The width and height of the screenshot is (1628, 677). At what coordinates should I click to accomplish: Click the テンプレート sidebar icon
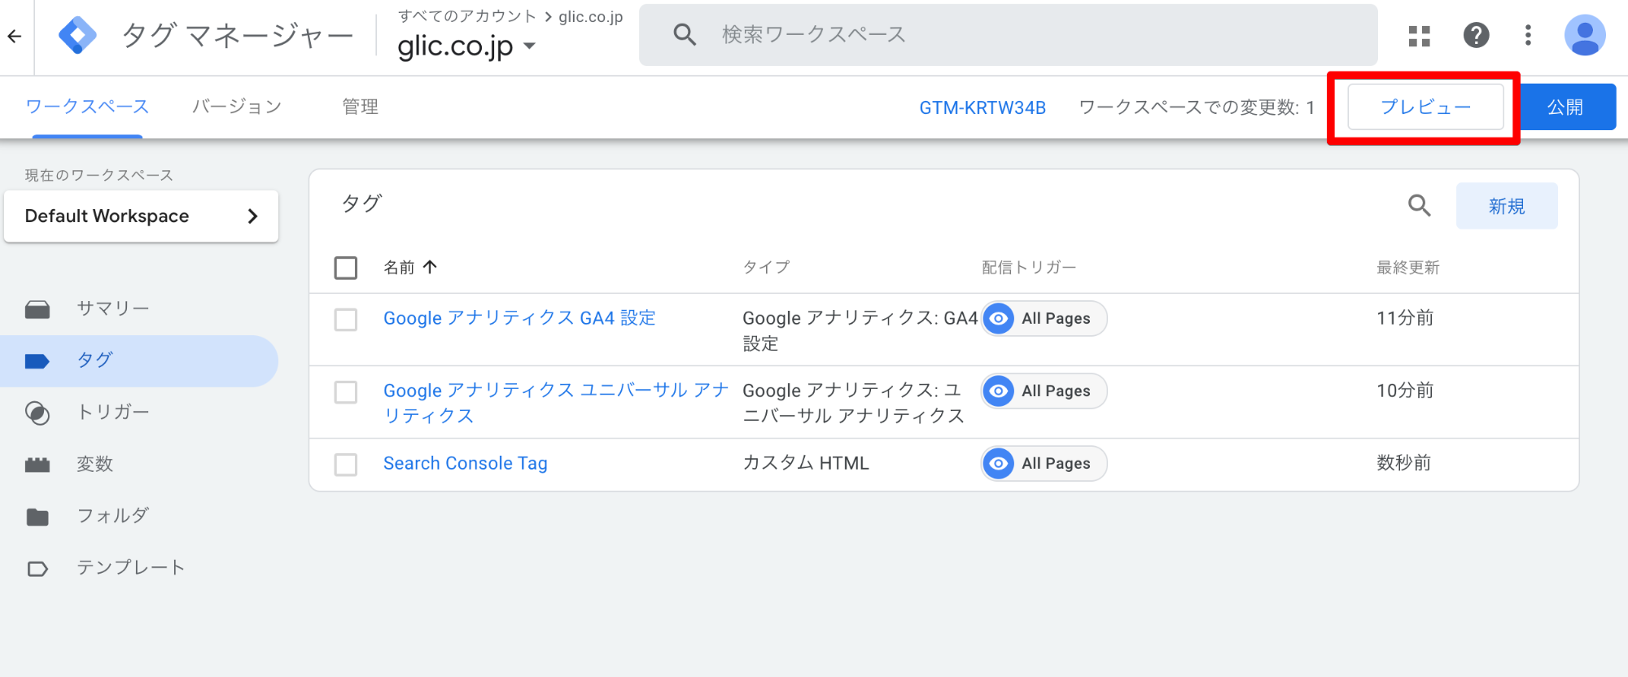(37, 569)
